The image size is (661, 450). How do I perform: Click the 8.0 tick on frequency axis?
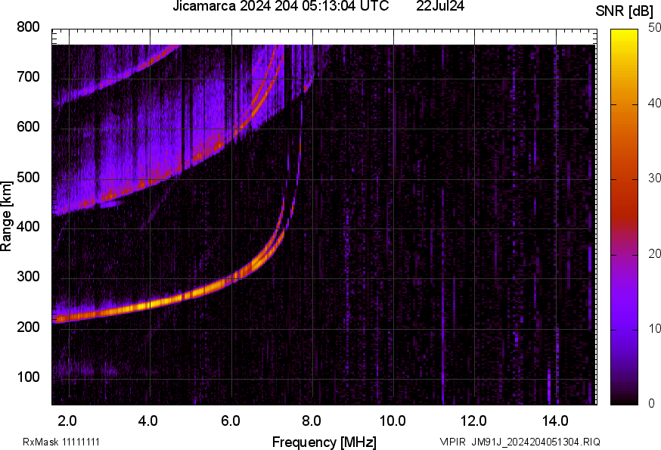[312, 420]
